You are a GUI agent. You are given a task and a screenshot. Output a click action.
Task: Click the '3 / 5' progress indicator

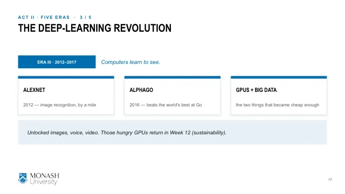coord(86,17)
